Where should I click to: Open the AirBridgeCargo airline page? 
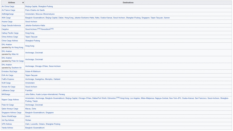(8, 14)
